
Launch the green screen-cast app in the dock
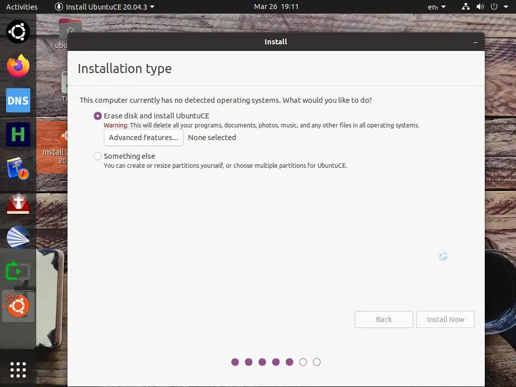[x=18, y=271]
